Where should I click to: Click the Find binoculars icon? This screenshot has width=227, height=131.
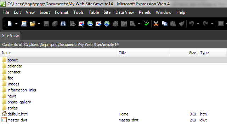click(x=63, y=24)
